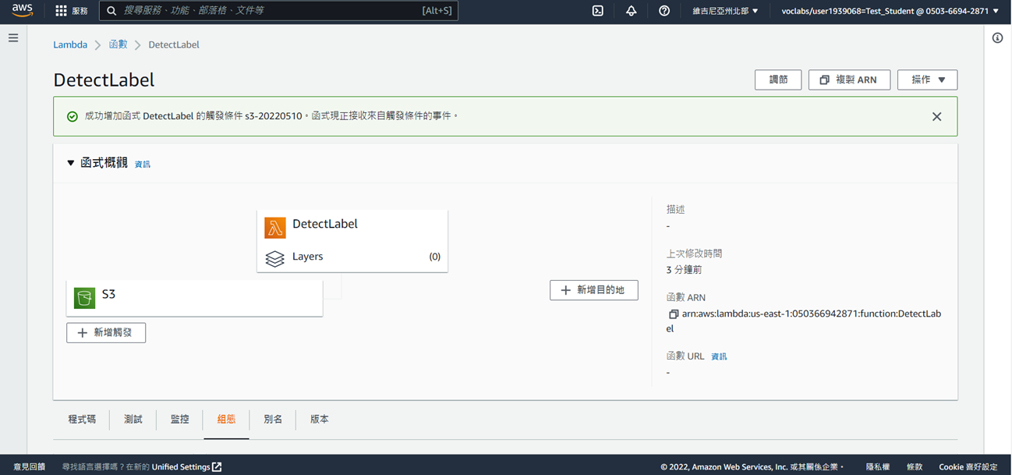Open the 操作 dropdown
1012x475 pixels.
coord(927,80)
